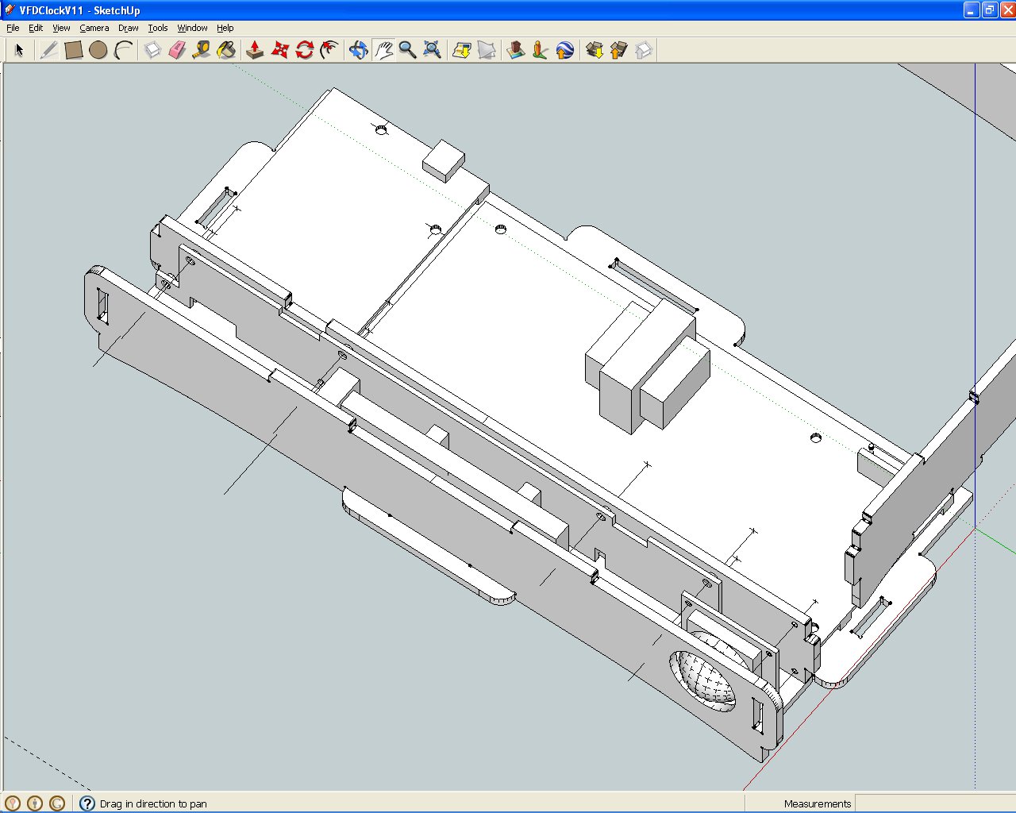The image size is (1016, 813).
Task: Pick the Circle tool
Action: pyautogui.click(x=98, y=49)
